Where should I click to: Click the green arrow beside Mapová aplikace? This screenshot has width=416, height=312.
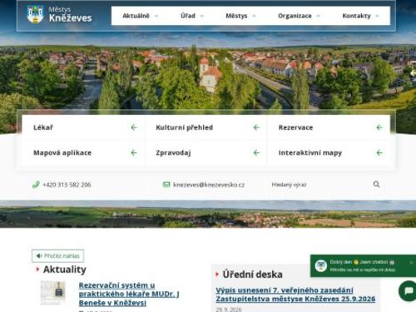point(134,153)
